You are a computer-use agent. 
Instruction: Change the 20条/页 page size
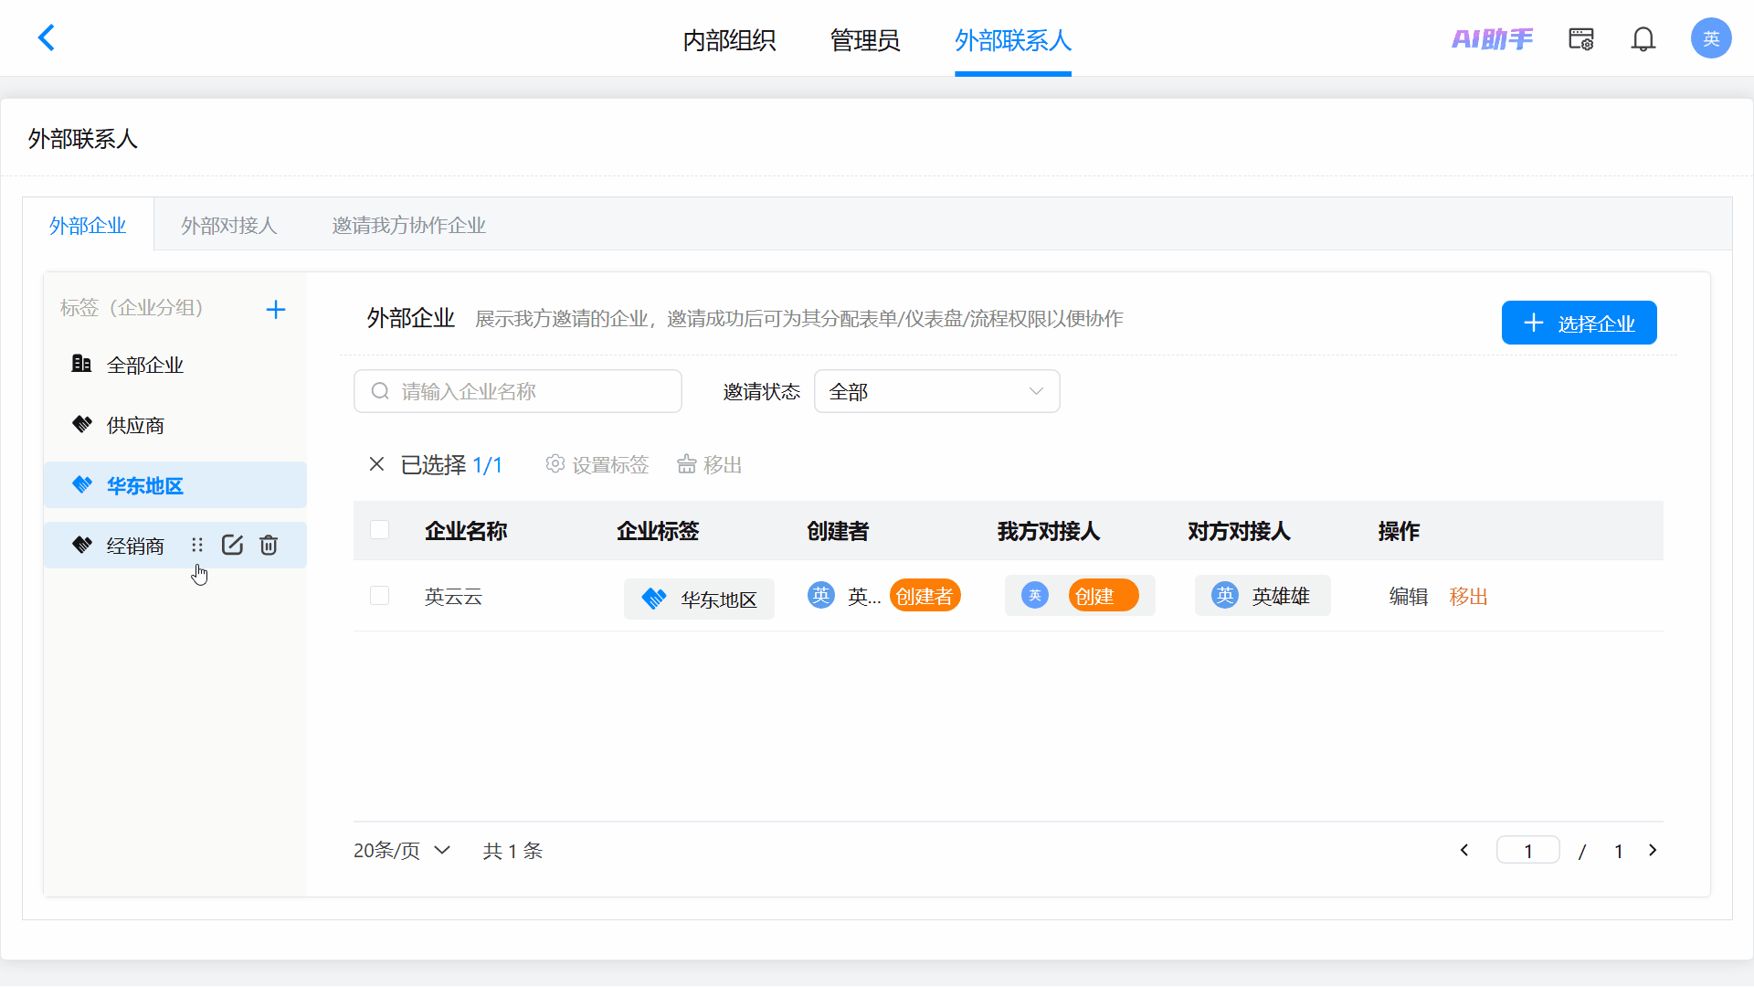402,851
